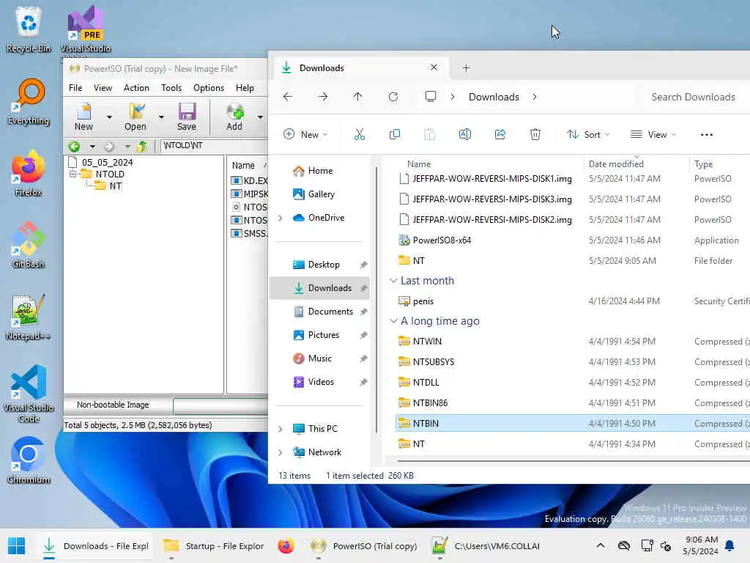Open Pictures in navigation pane
The height and width of the screenshot is (563, 750).
click(x=324, y=335)
